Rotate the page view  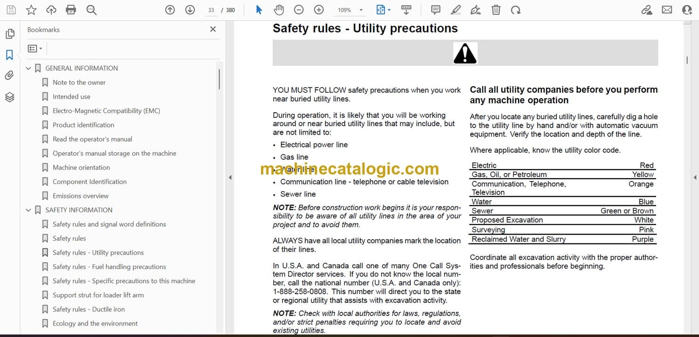click(515, 10)
